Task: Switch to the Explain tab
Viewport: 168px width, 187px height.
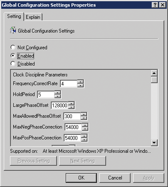Action: [x=33, y=17]
